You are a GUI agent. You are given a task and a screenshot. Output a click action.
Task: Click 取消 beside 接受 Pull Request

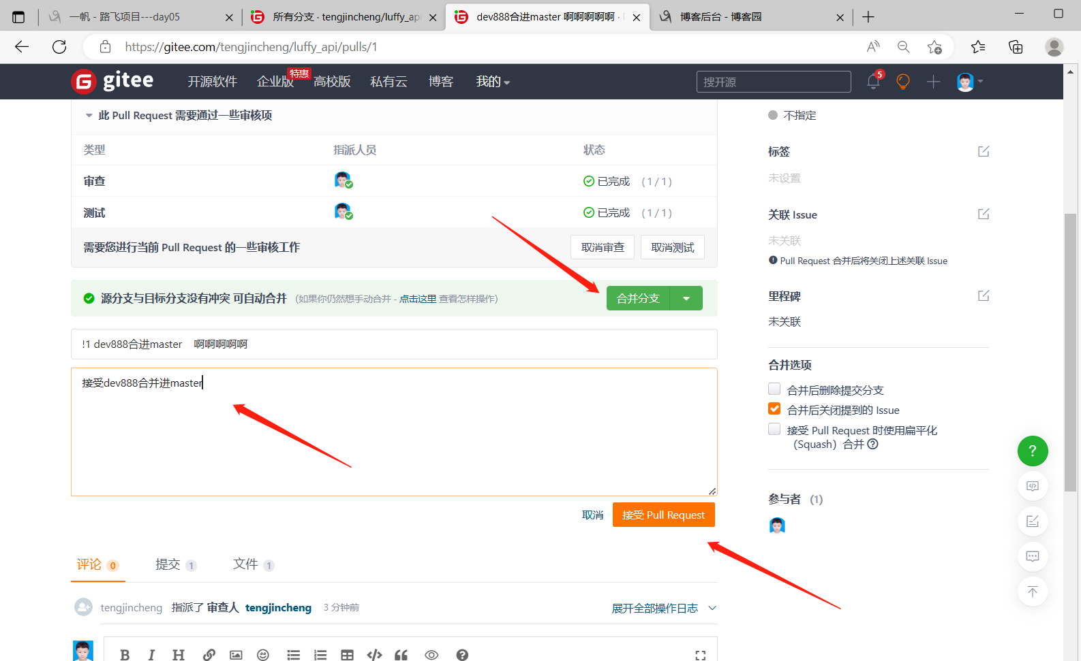coord(593,515)
